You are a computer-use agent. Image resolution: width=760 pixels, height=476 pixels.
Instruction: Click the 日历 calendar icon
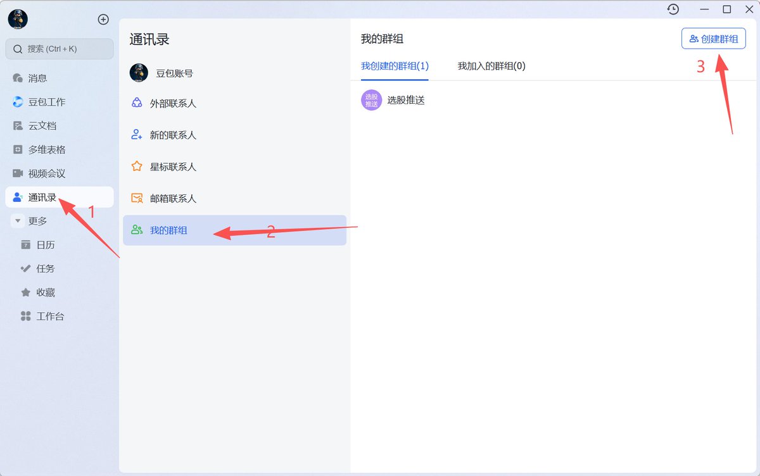(26, 245)
